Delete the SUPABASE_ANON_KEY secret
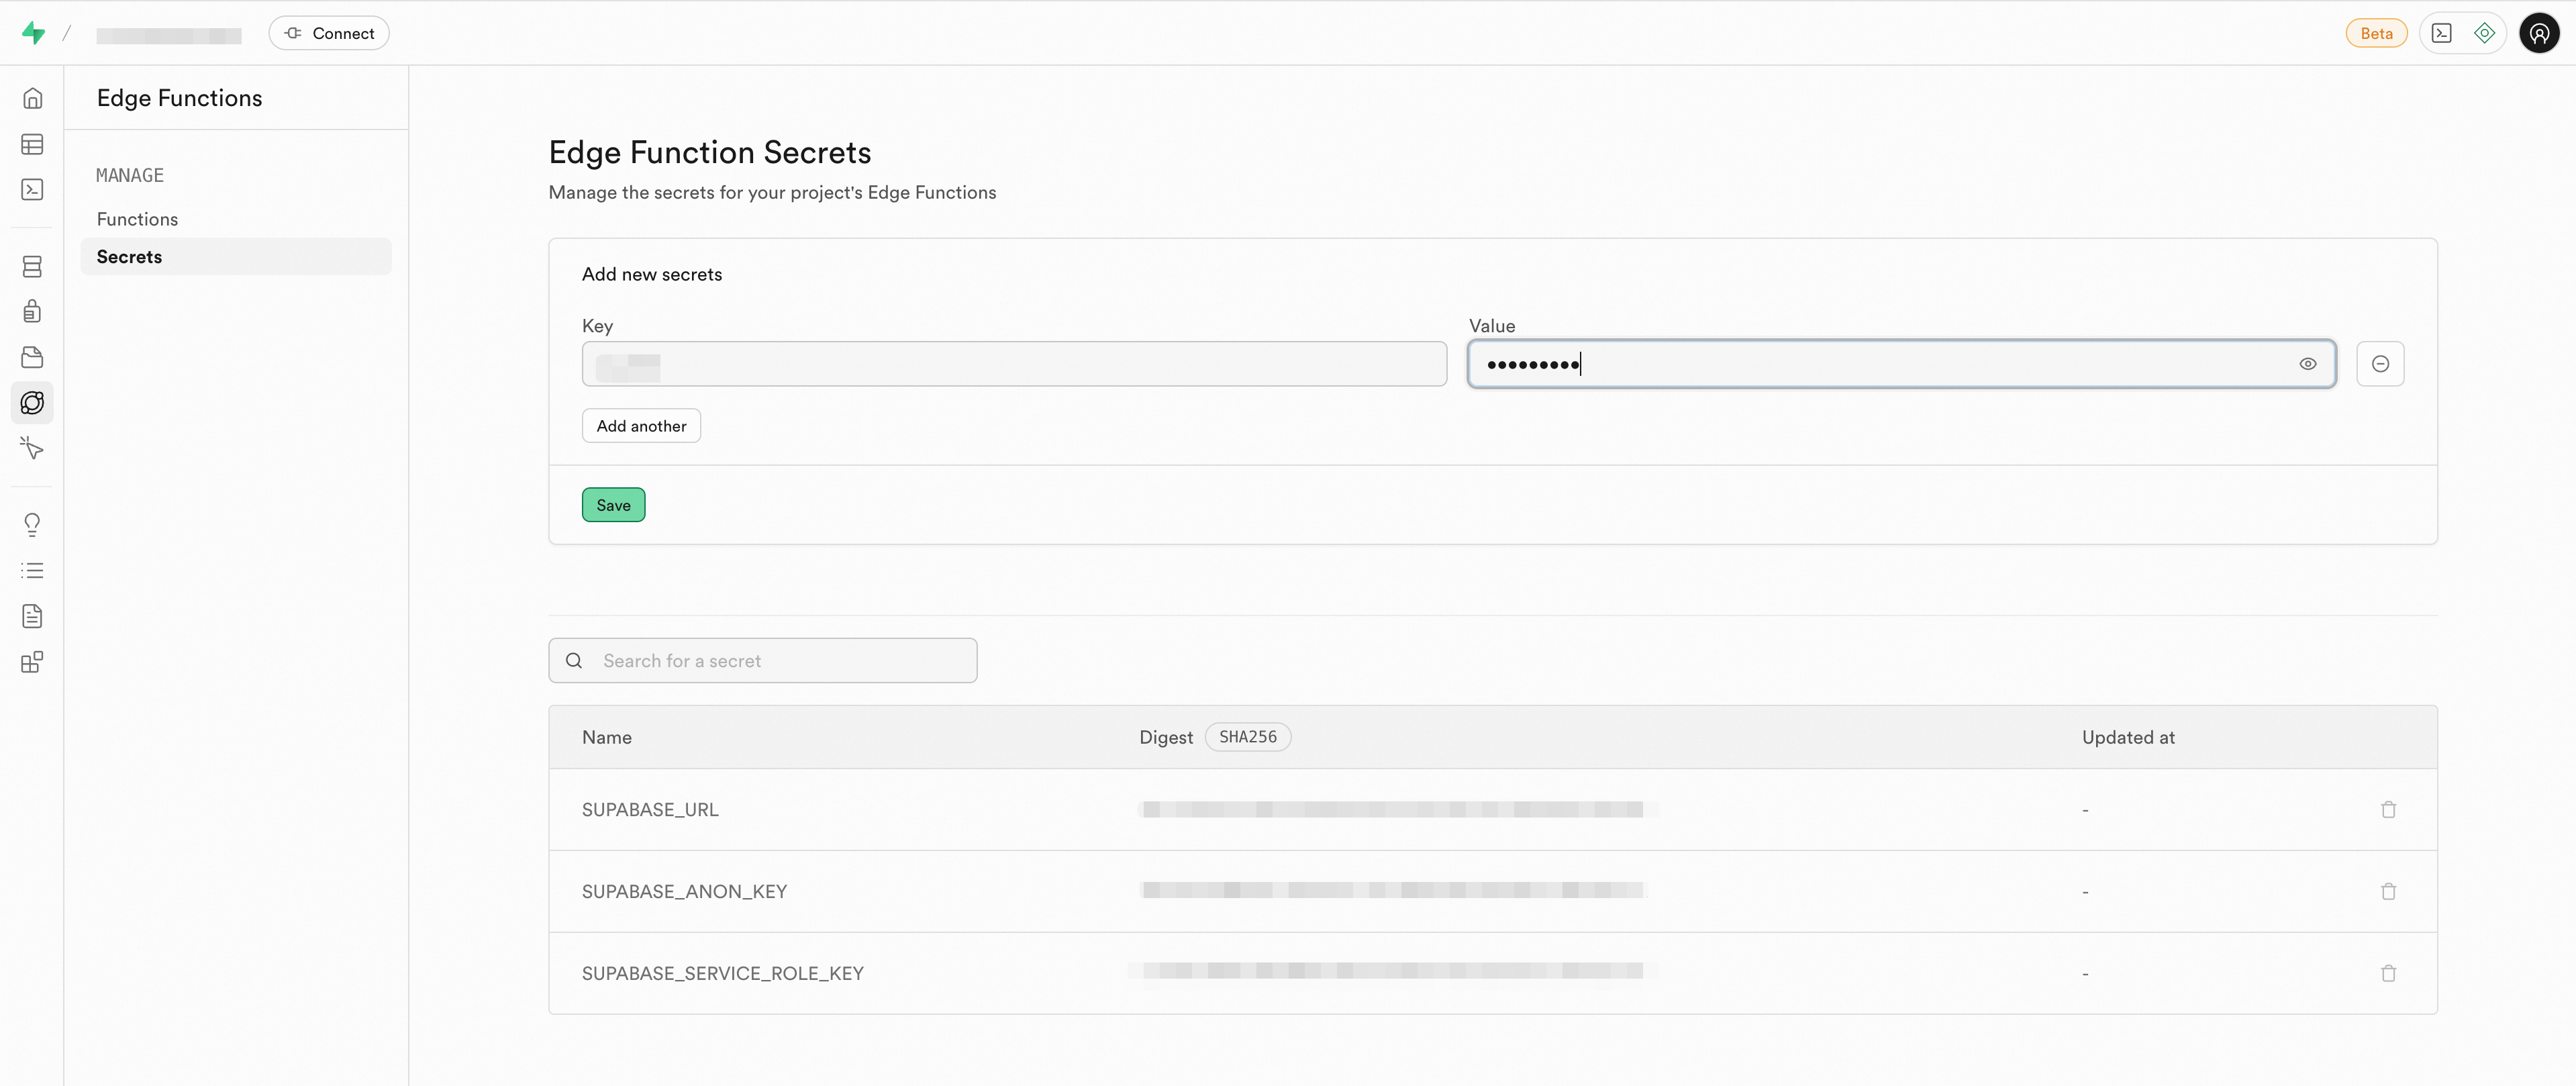 pos(2388,891)
